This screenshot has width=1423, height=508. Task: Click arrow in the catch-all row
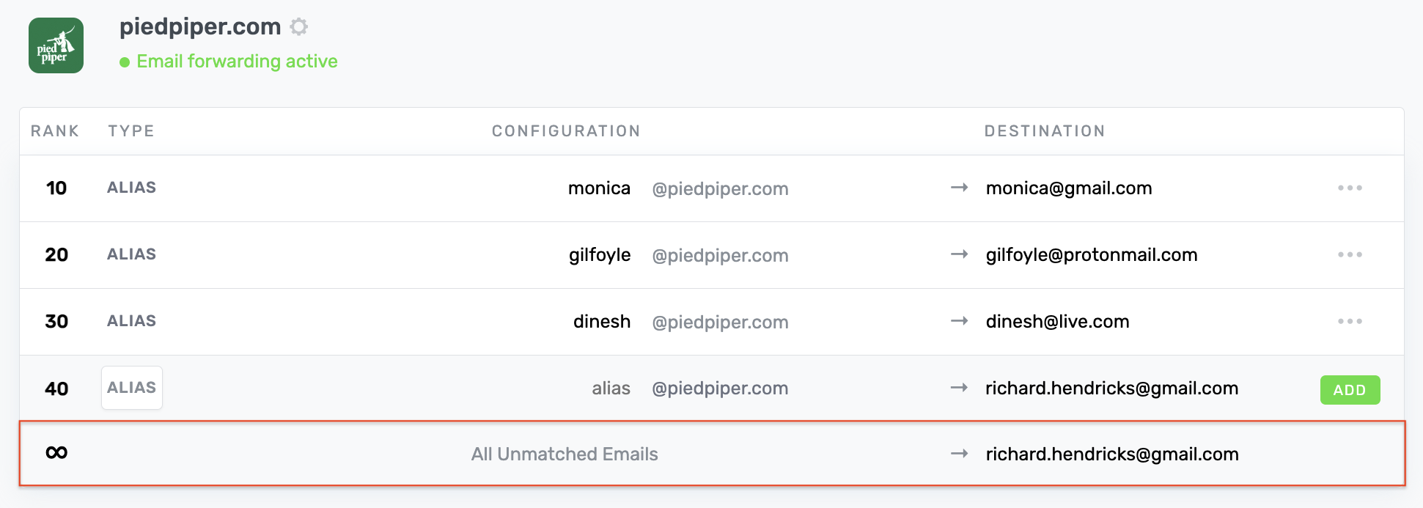pyautogui.click(x=959, y=454)
